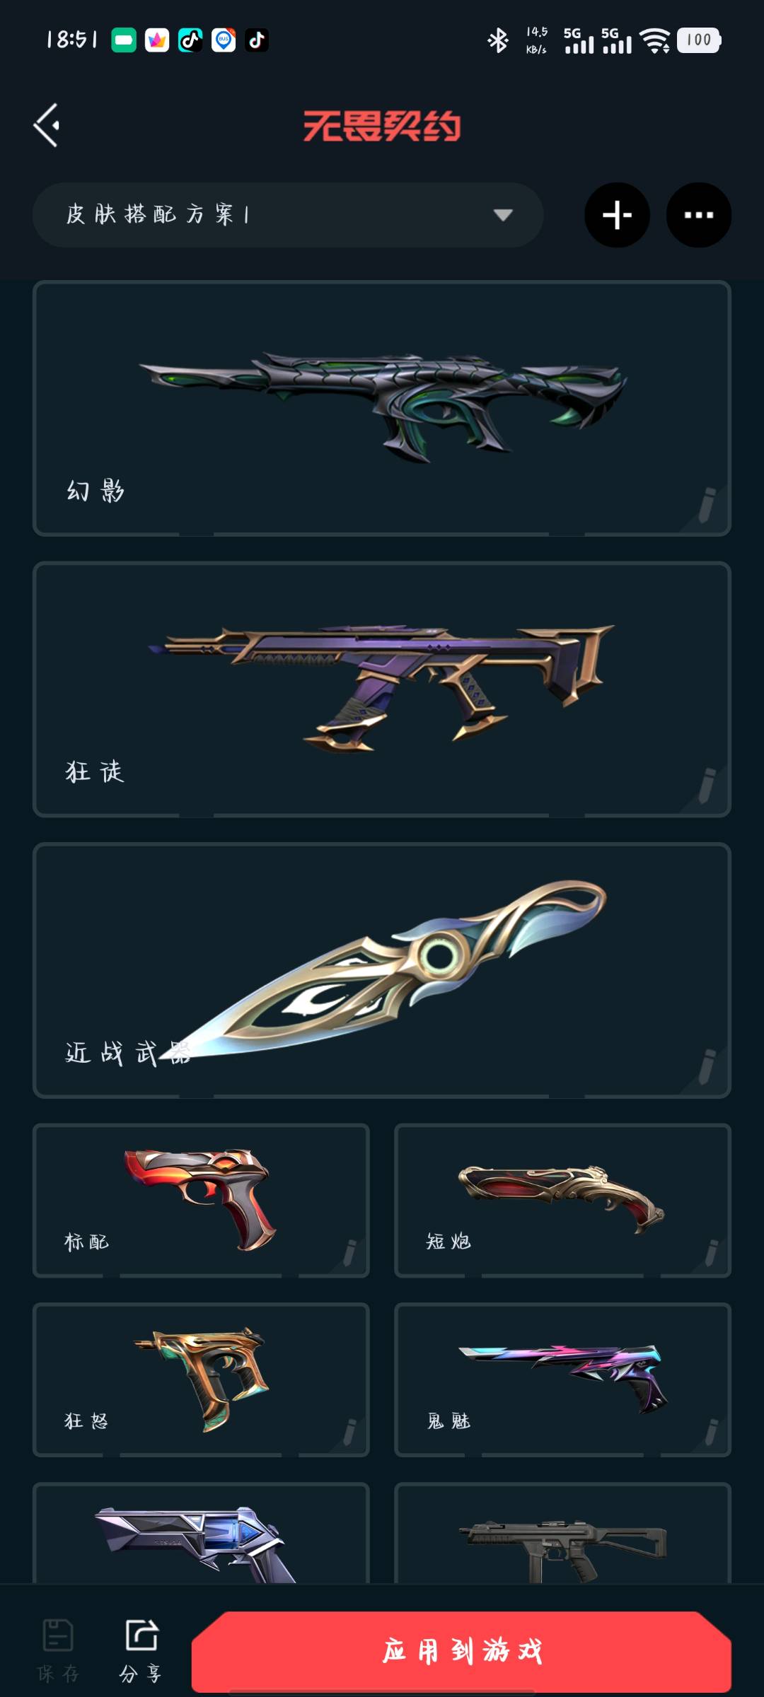Select the 幻影 rifle skin thumbnail

(383, 407)
